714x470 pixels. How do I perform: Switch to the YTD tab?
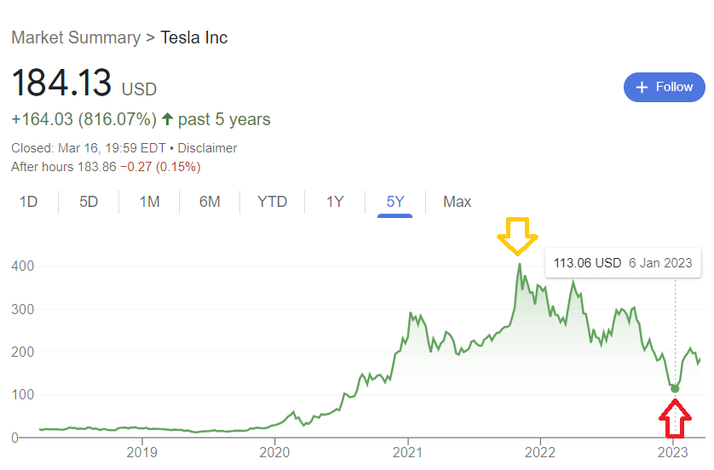[273, 202]
